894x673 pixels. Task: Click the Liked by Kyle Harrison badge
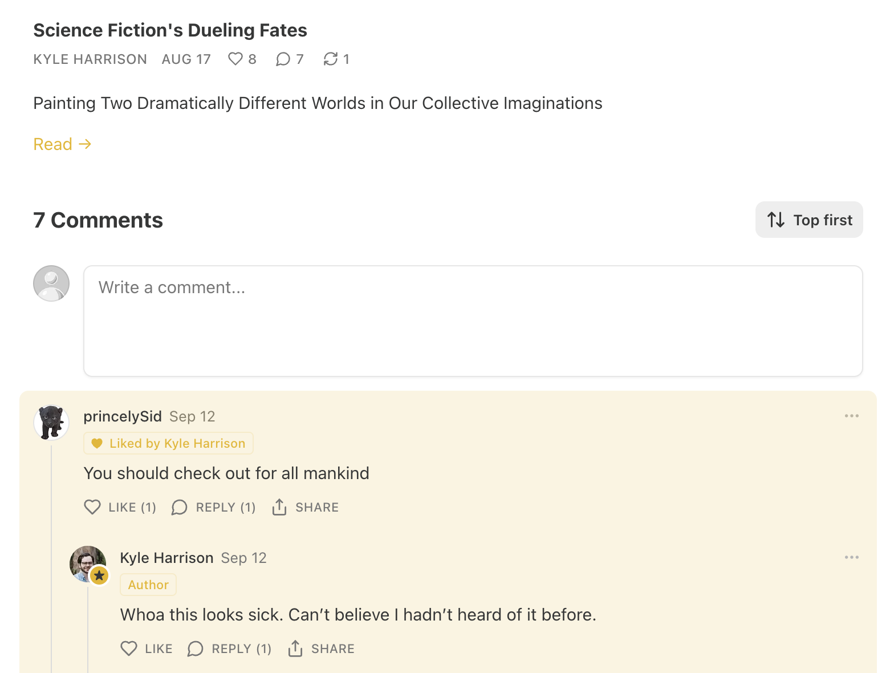[169, 443]
